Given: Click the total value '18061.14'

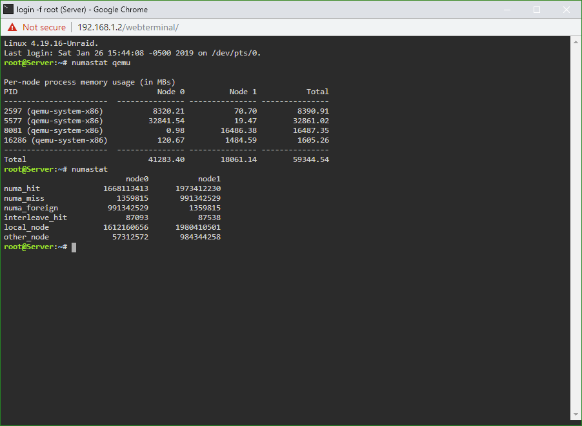Looking at the screenshot, I should 239,159.
